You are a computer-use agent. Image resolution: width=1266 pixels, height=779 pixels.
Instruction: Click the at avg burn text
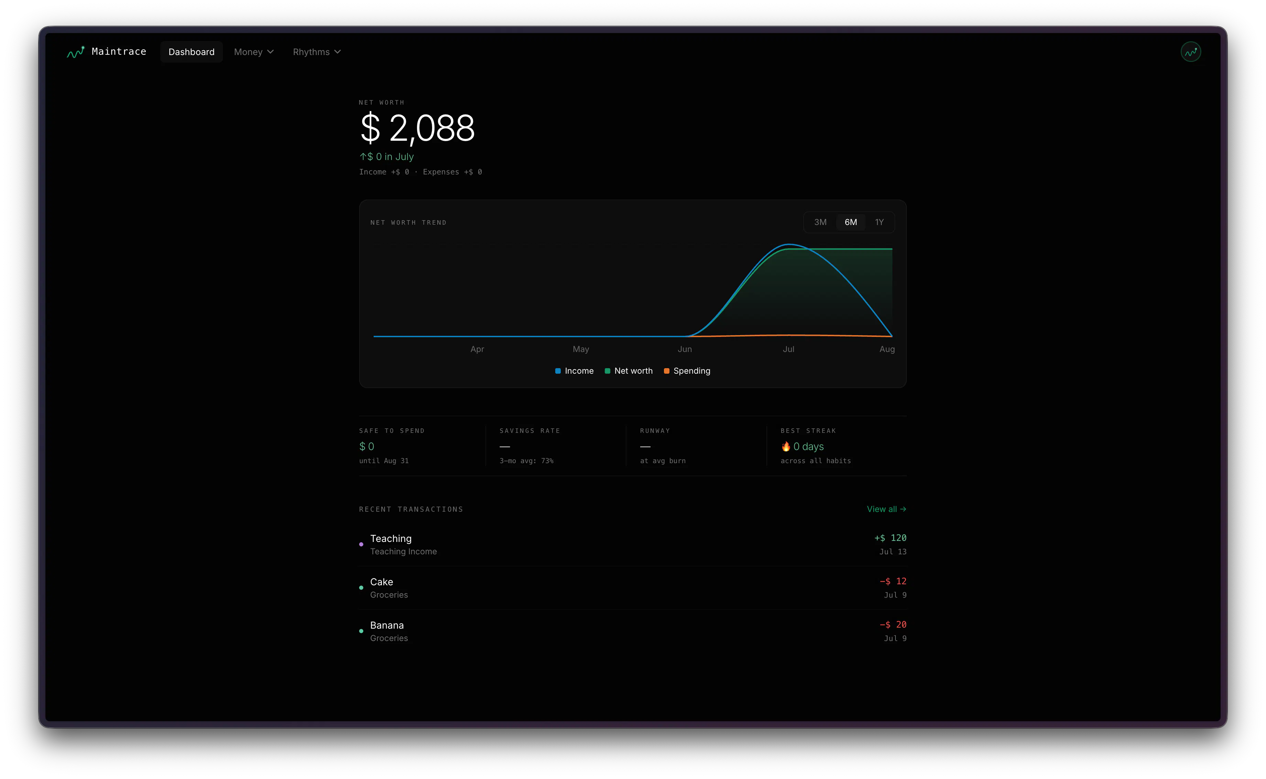[x=662, y=461]
